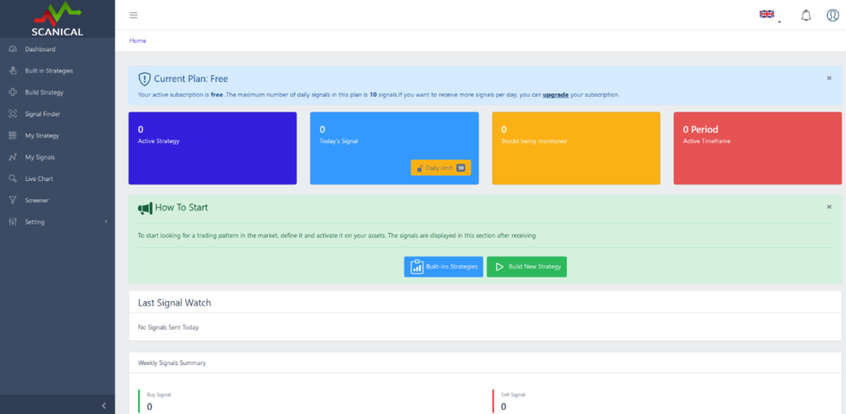Close the How To Start panel
The height and width of the screenshot is (414, 846).
tap(829, 207)
